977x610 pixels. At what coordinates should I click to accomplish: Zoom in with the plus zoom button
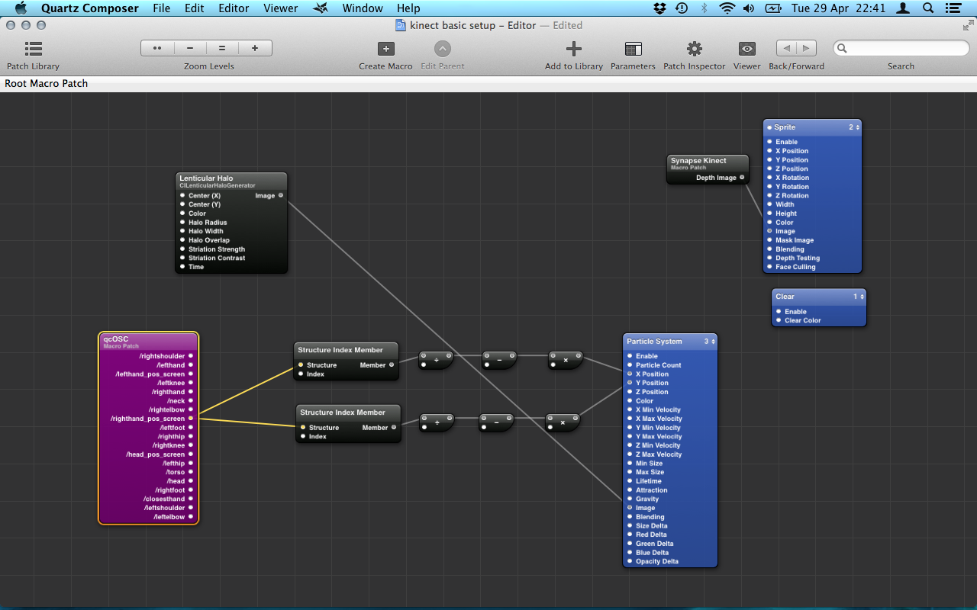255,48
